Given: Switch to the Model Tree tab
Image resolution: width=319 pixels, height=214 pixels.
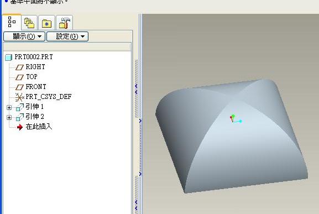Looking at the screenshot, I should pyautogui.click(x=12, y=22).
